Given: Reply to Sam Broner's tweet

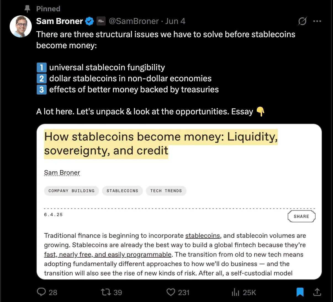Looking at the screenshot, I should coord(42,292).
